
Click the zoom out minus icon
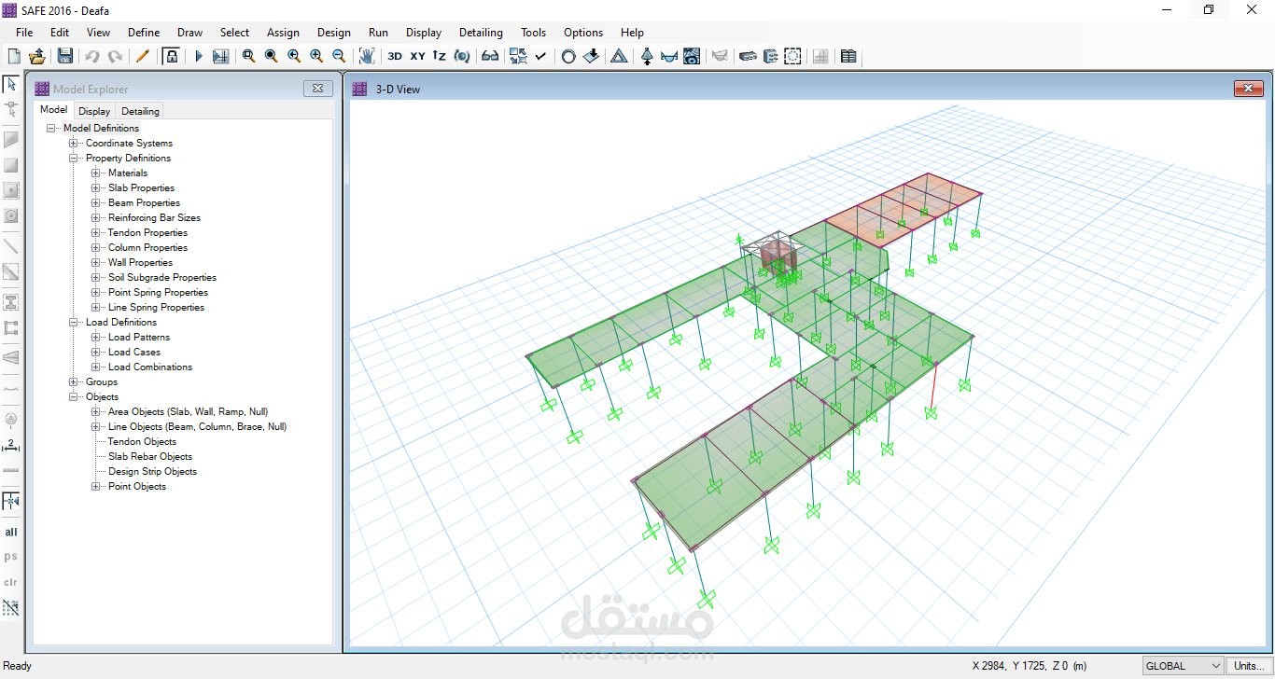point(339,56)
